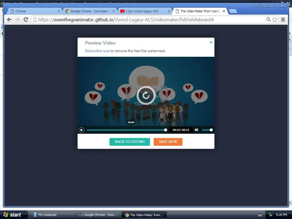The height and width of the screenshot is (219, 292).
Task: Open the Chrome user profile icon
Action: (256, 5)
